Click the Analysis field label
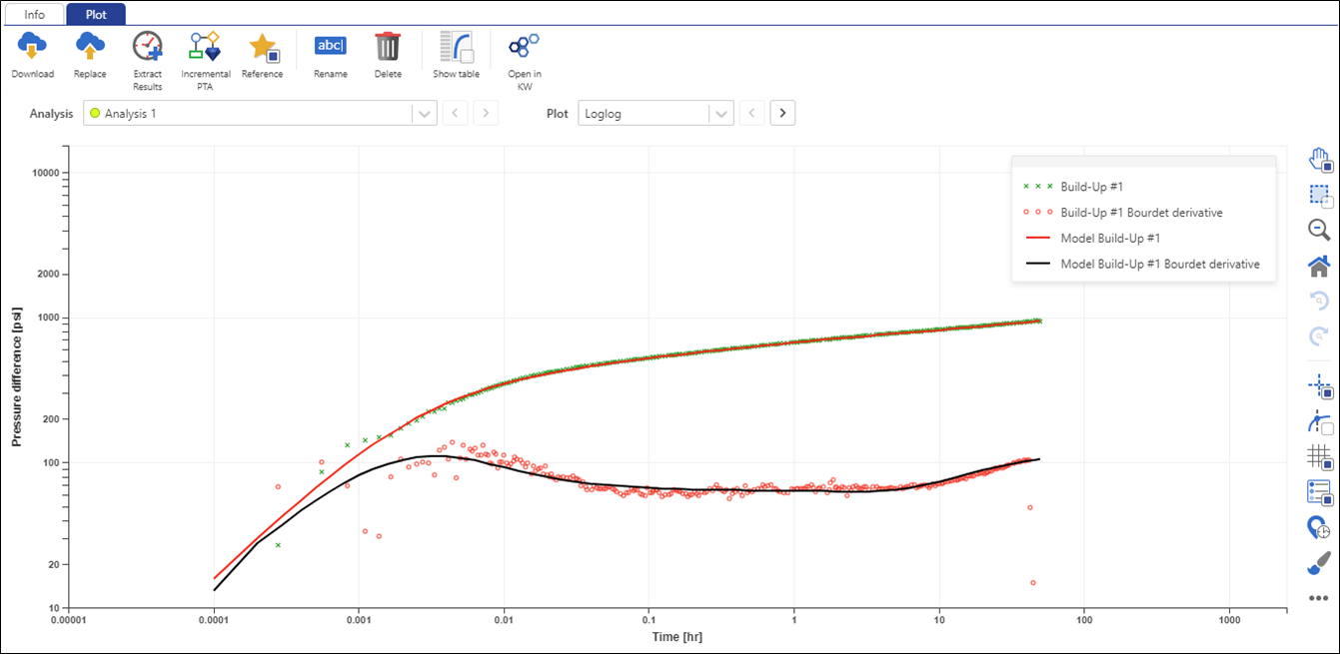Image resolution: width=1340 pixels, height=654 pixels. point(51,114)
